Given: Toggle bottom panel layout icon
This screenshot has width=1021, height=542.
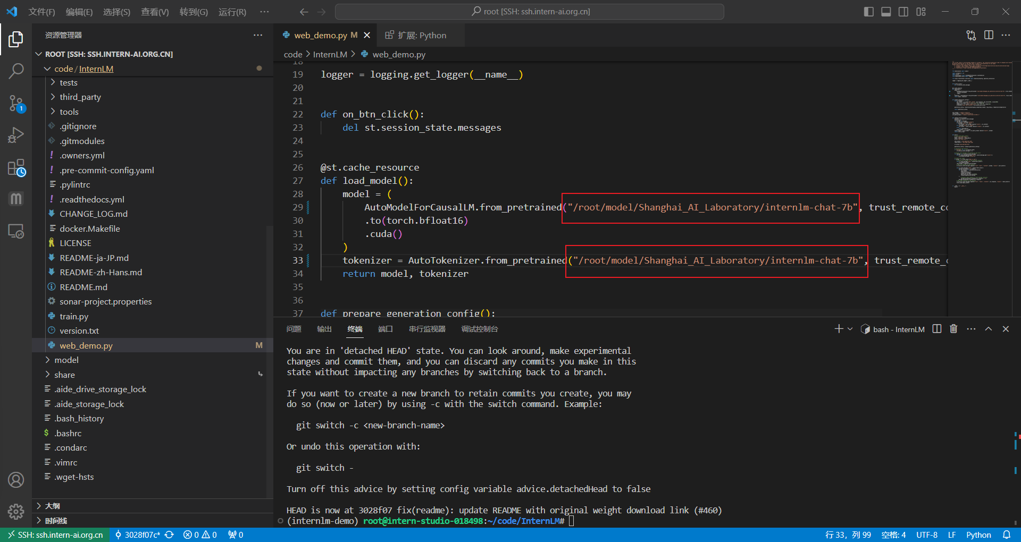Looking at the screenshot, I should 886,12.
